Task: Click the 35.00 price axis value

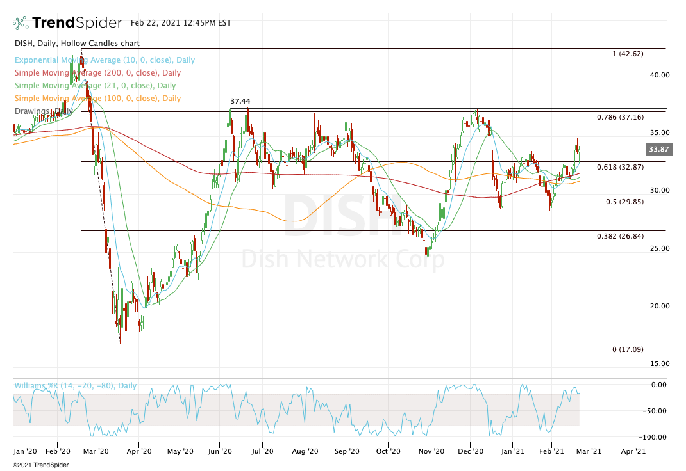Action: [x=660, y=132]
